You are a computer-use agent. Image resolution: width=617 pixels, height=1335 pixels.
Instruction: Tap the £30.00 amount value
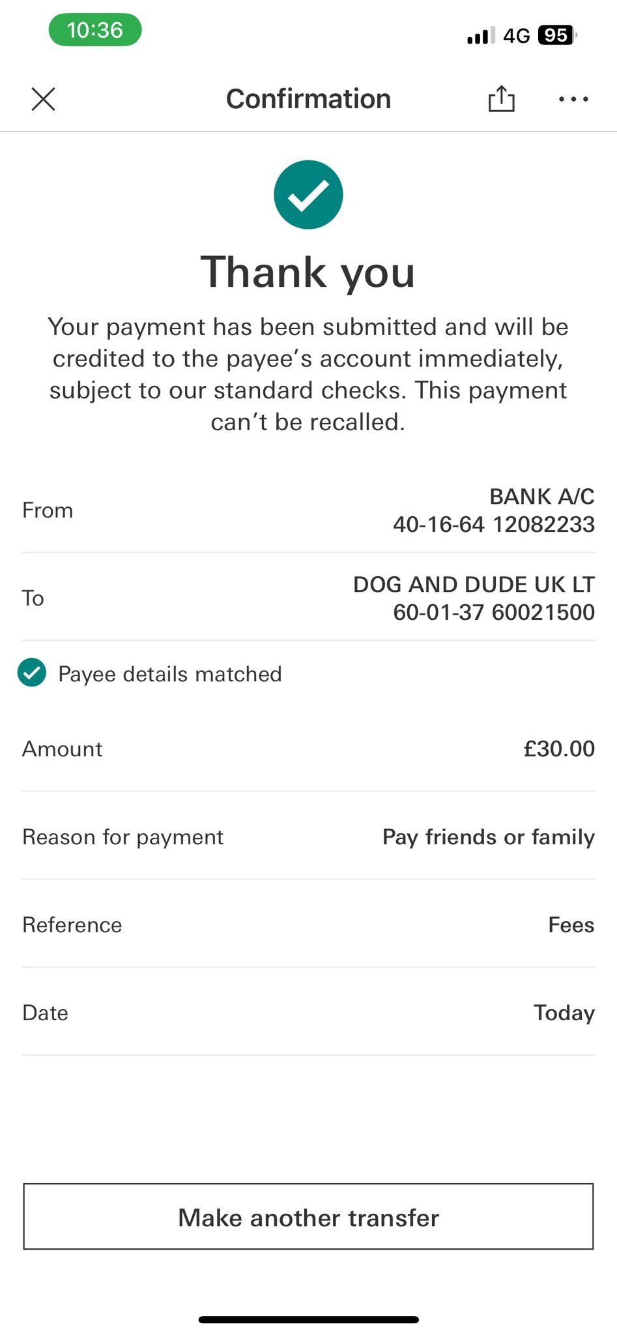[x=559, y=748]
